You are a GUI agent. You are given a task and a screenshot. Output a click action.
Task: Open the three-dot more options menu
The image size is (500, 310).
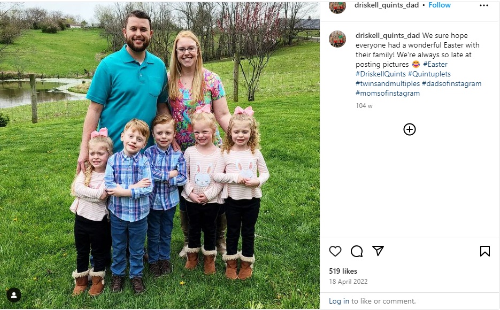click(x=484, y=5)
